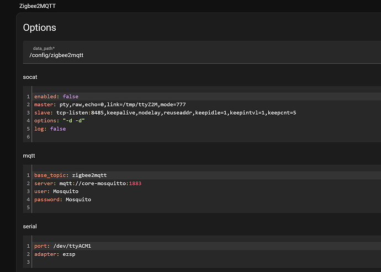Click the Options heading

(x=39, y=28)
